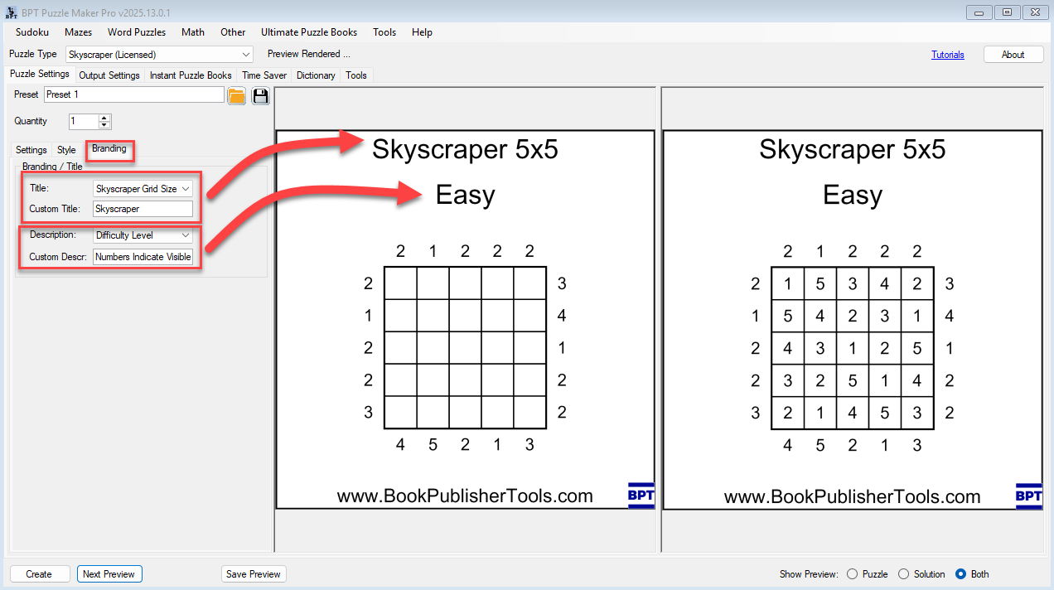The width and height of the screenshot is (1054, 590).
Task: Expand the Description dropdown
Action: (186, 235)
